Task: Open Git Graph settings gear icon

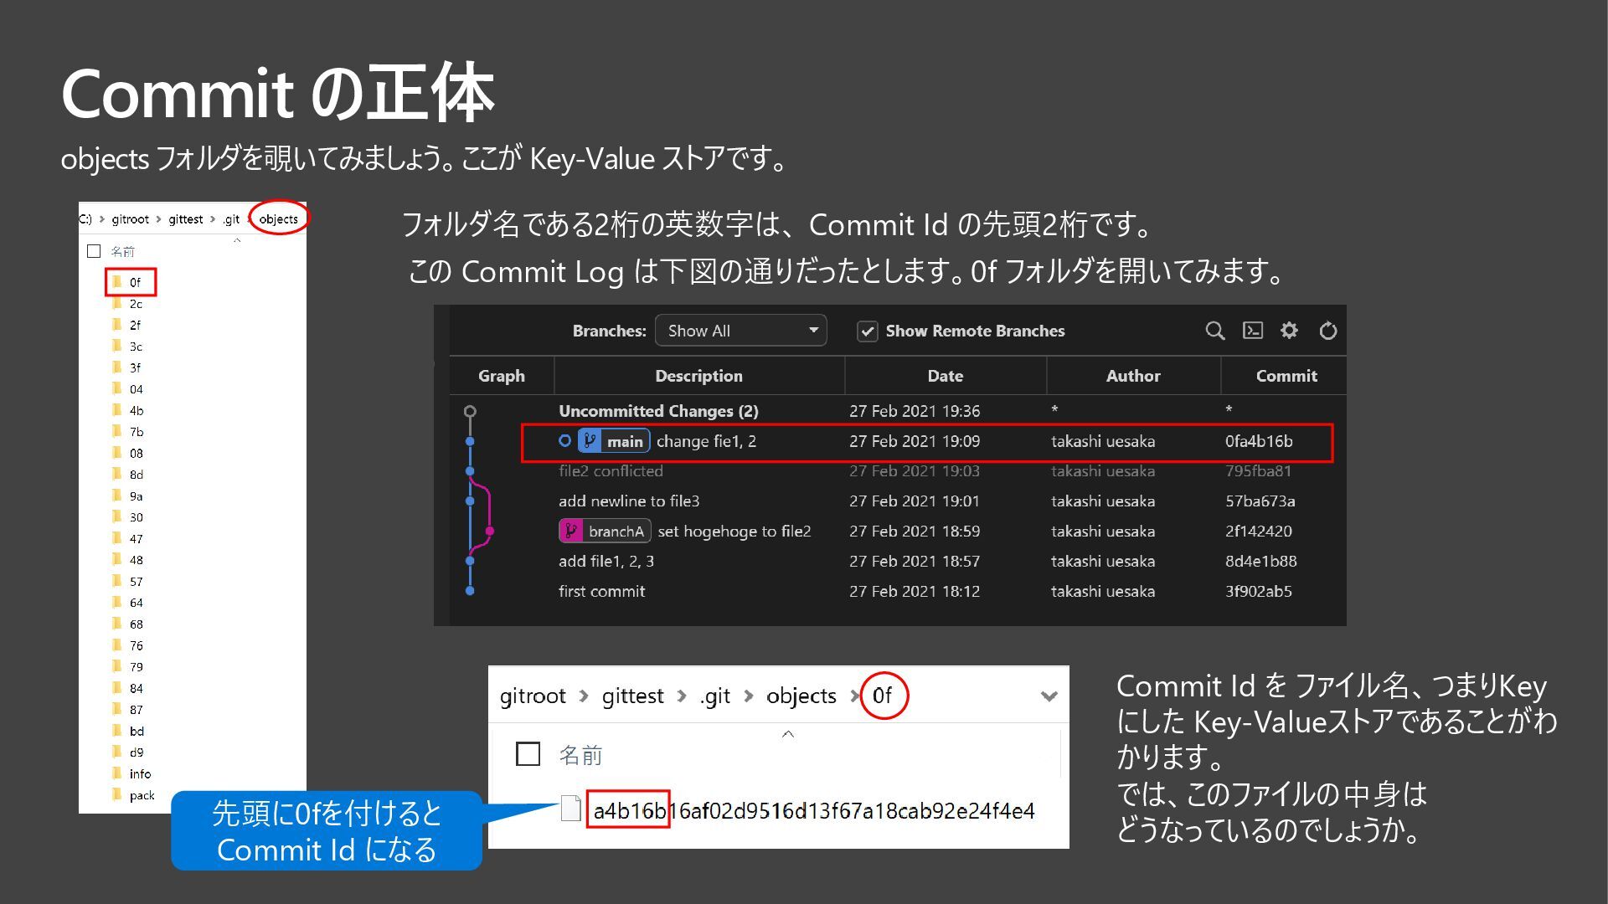Action: (x=1289, y=331)
